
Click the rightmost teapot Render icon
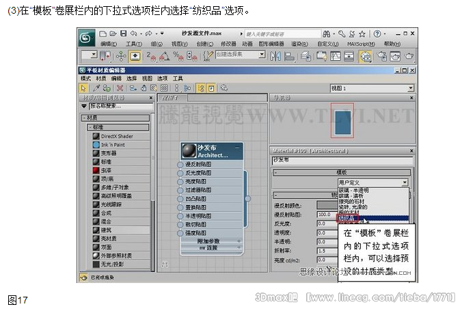(x=409, y=56)
